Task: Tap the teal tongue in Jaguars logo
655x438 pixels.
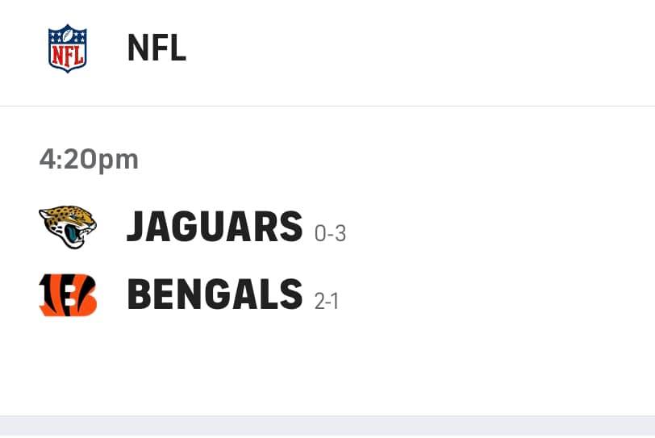Action: [72, 233]
